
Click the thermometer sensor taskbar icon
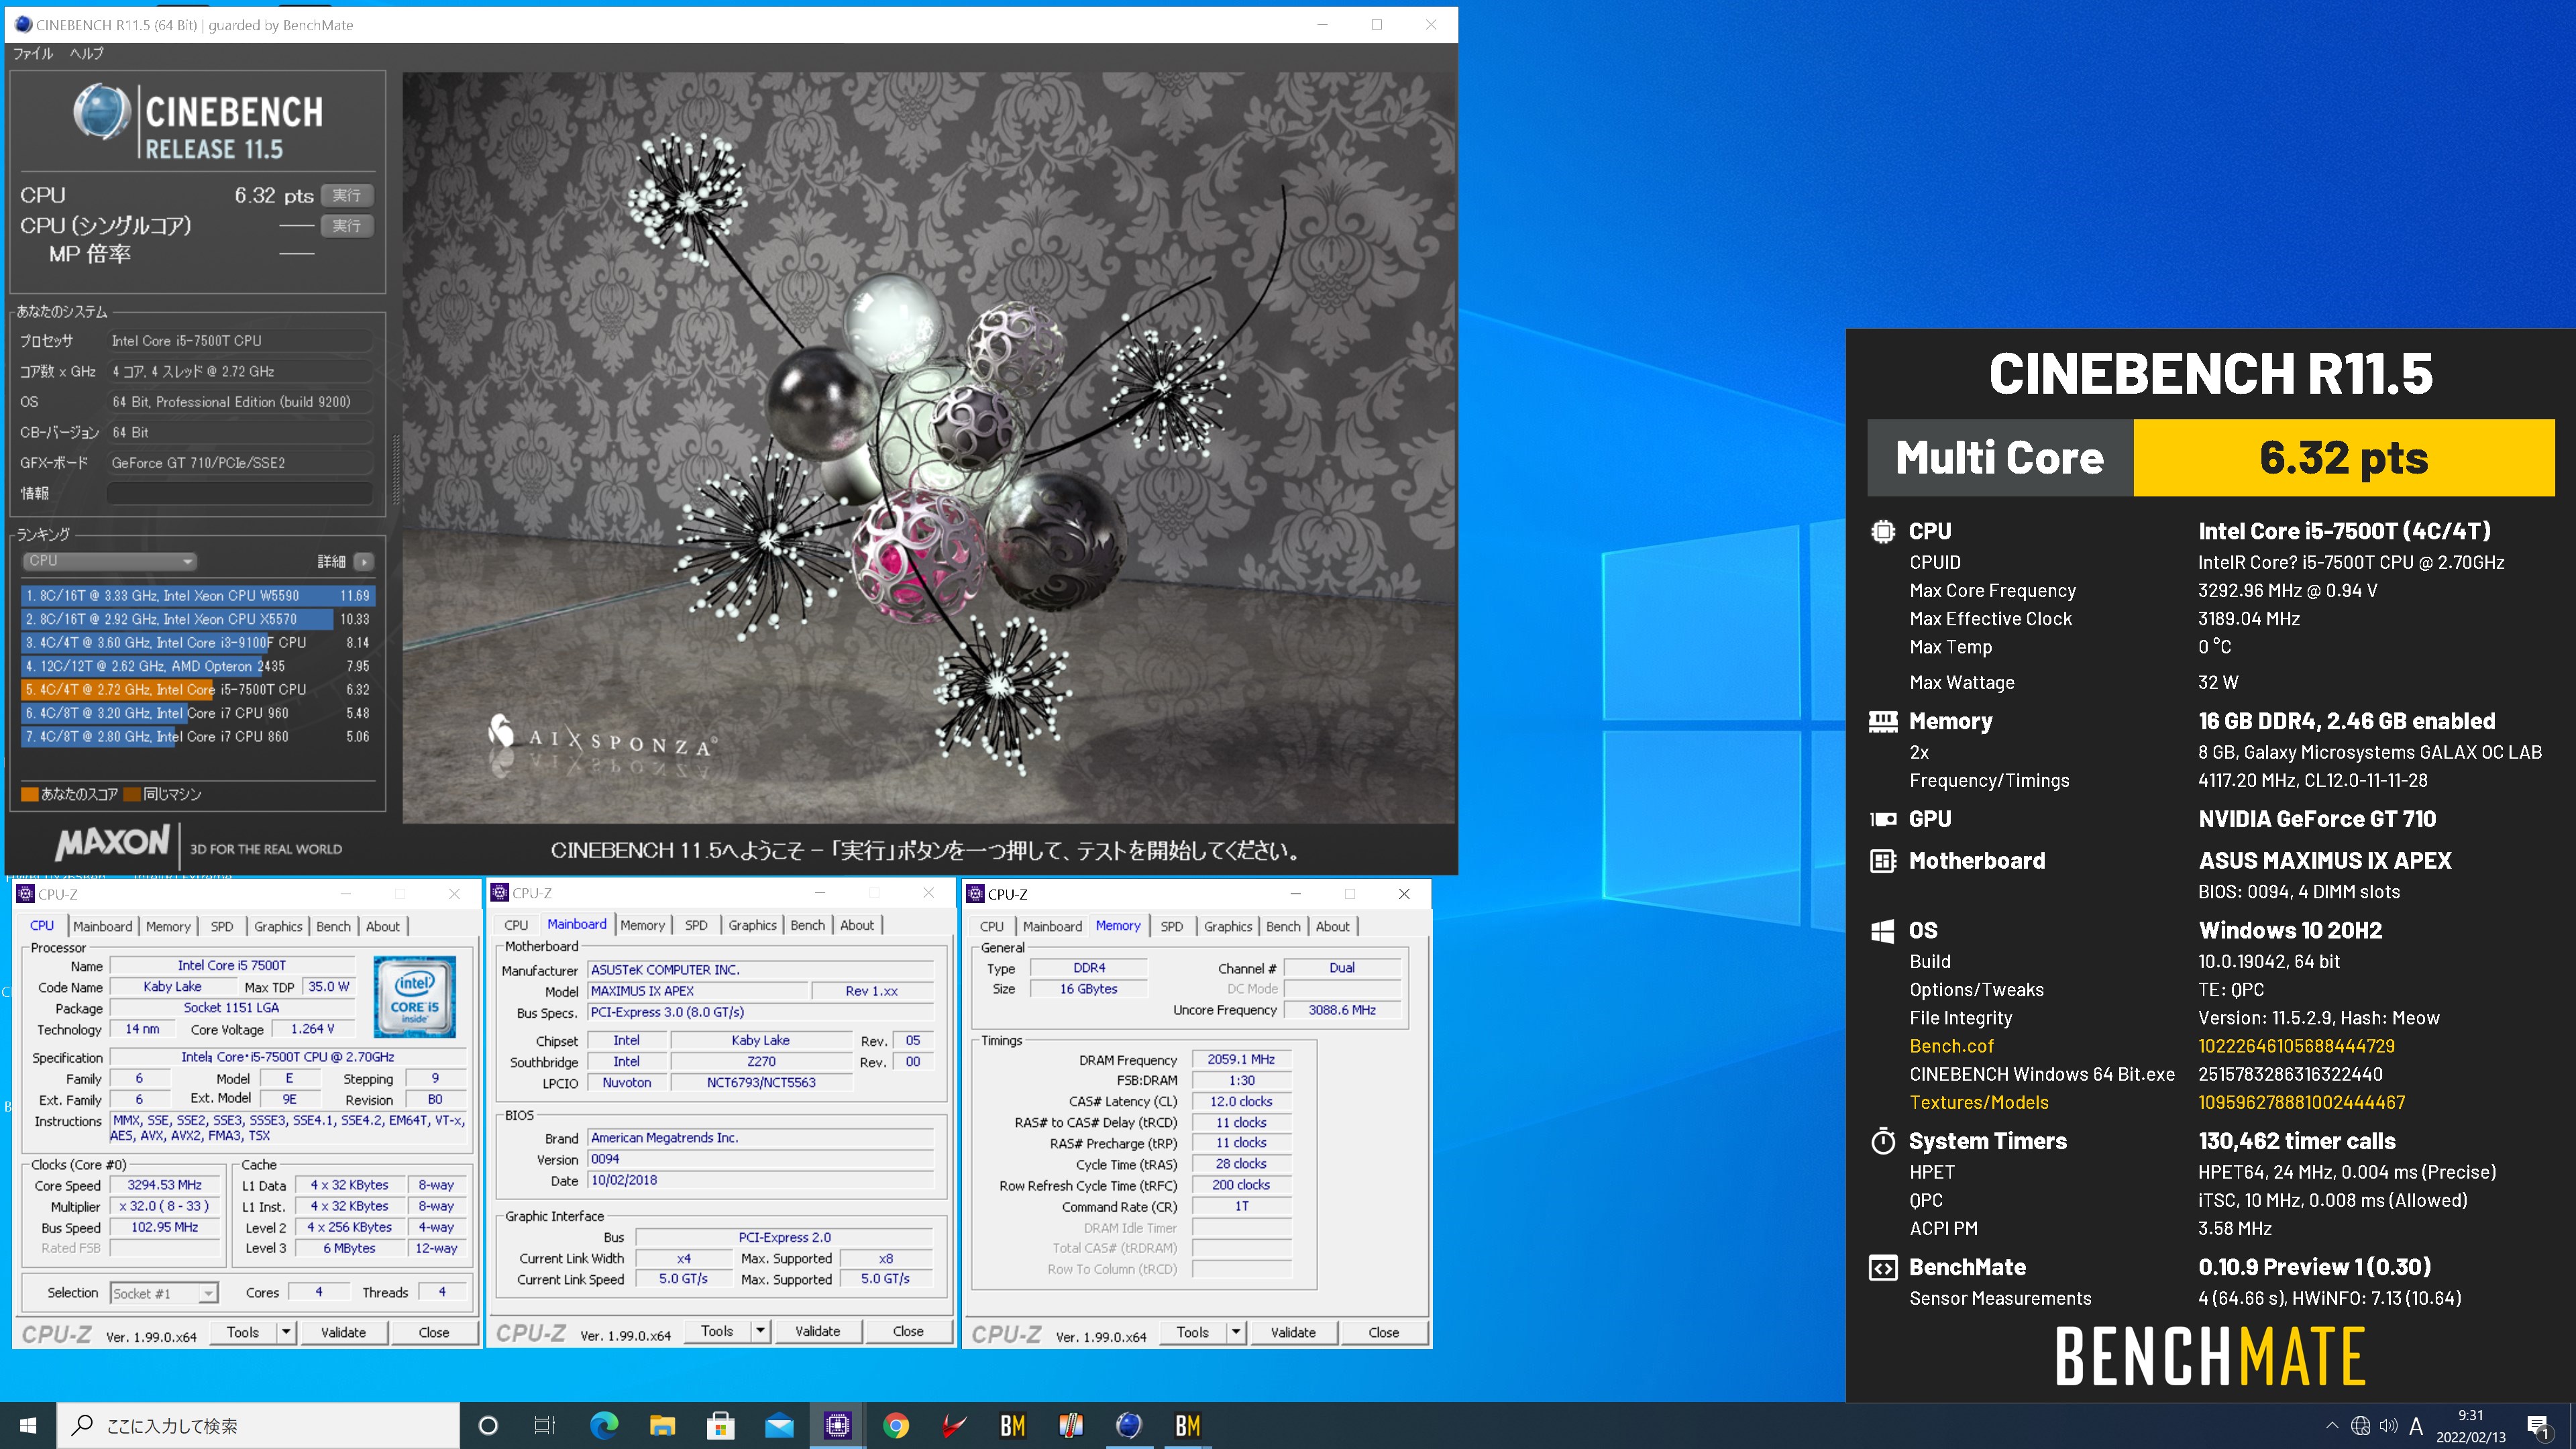pyautogui.click(x=1071, y=1425)
